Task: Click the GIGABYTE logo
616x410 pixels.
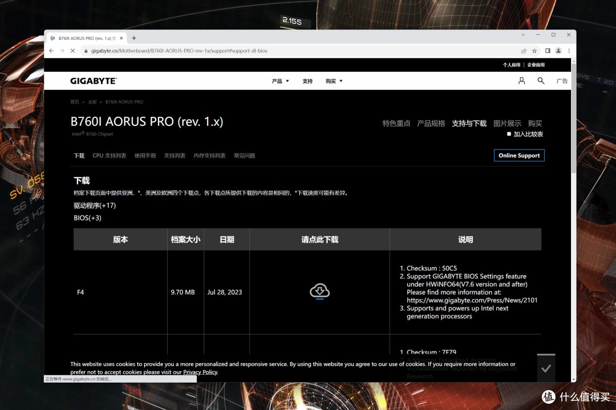Action: (x=94, y=81)
